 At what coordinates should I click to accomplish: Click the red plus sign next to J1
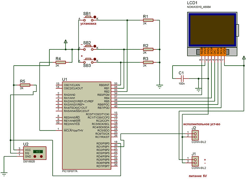[x=205, y=160]
